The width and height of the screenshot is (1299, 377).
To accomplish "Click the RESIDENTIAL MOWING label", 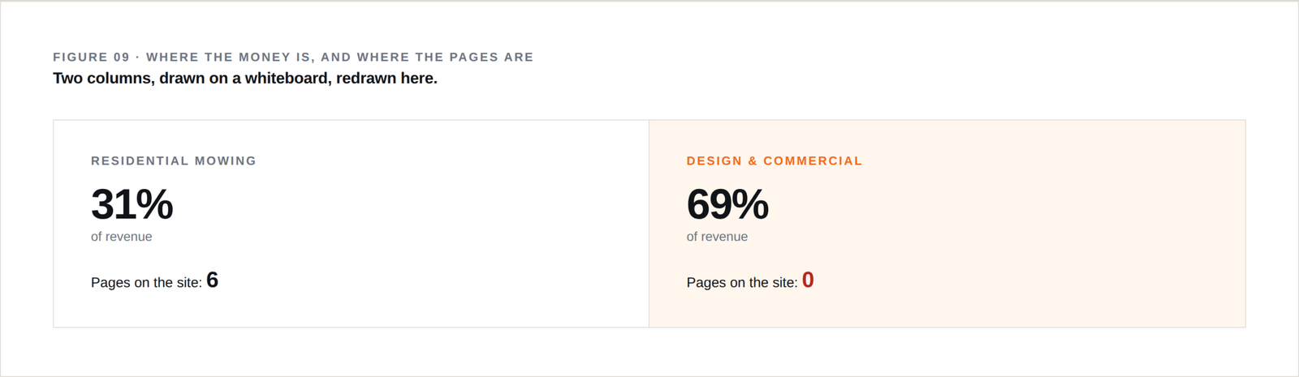I will coord(174,161).
